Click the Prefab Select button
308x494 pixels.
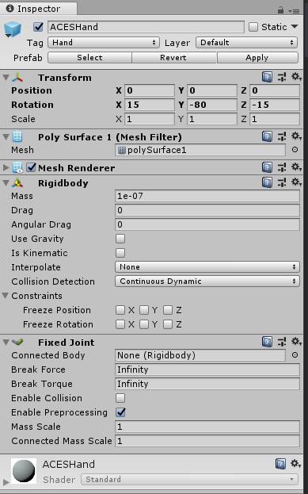[89, 58]
